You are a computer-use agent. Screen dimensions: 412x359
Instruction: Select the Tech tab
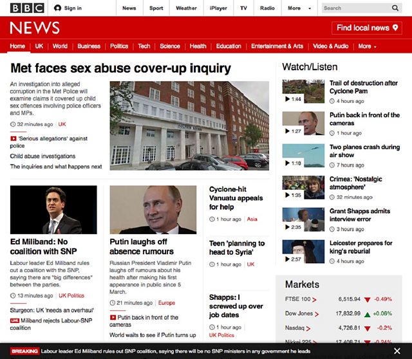(x=144, y=46)
